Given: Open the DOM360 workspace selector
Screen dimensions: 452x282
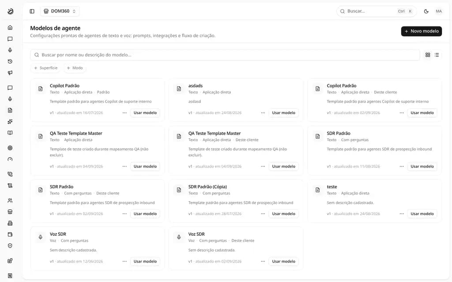Looking at the screenshot, I should click(x=60, y=11).
